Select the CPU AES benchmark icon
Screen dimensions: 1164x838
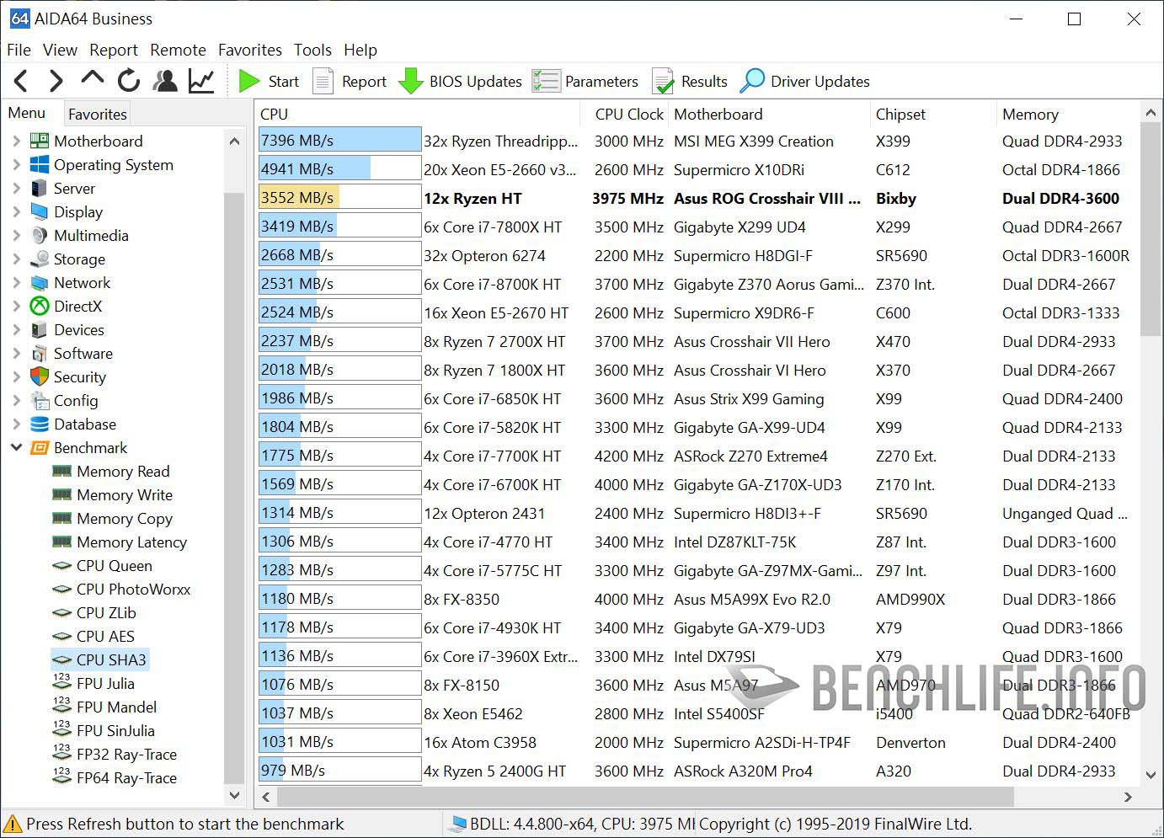tap(61, 636)
